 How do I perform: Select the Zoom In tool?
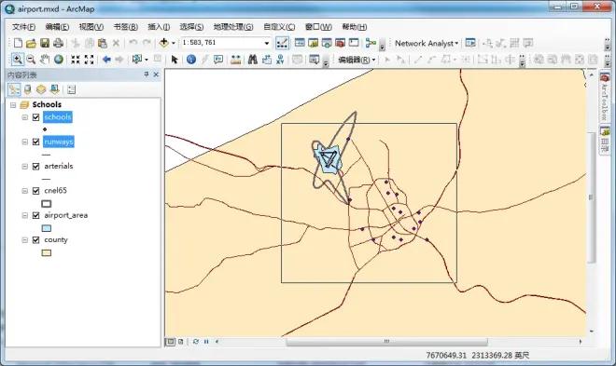coord(18,60)
